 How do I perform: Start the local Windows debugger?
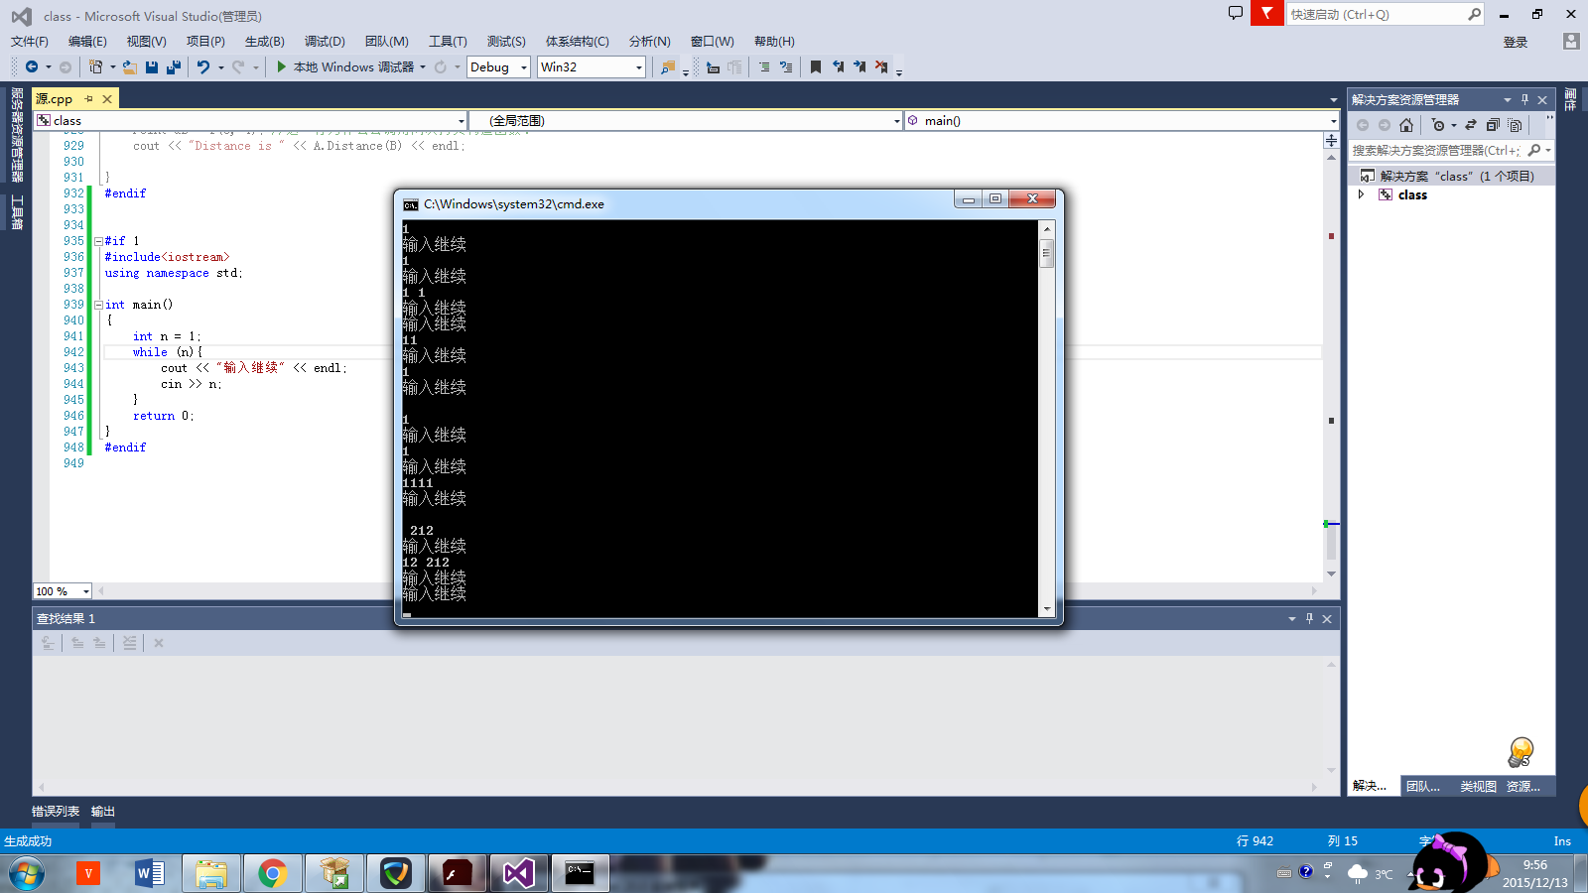[x=344, y=66]
